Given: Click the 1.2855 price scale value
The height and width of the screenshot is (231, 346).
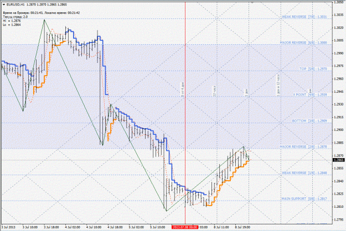Looking at the screenshot, I should 338,168.
